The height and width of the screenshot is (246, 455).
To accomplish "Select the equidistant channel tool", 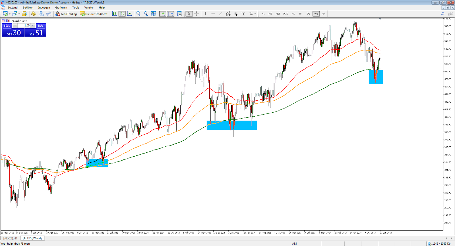I will coord(228,14).
